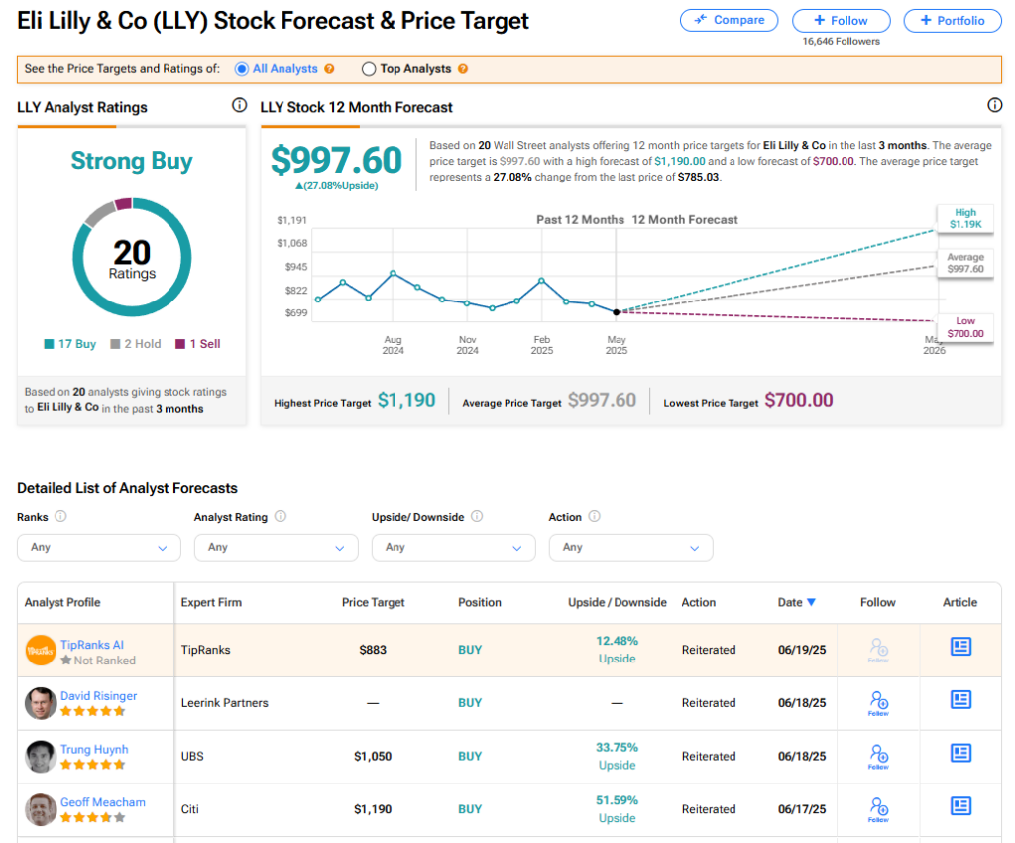The image size is (1015, 843).
Task: Select the Top Analysts radio button
Action: pos(369,69)
